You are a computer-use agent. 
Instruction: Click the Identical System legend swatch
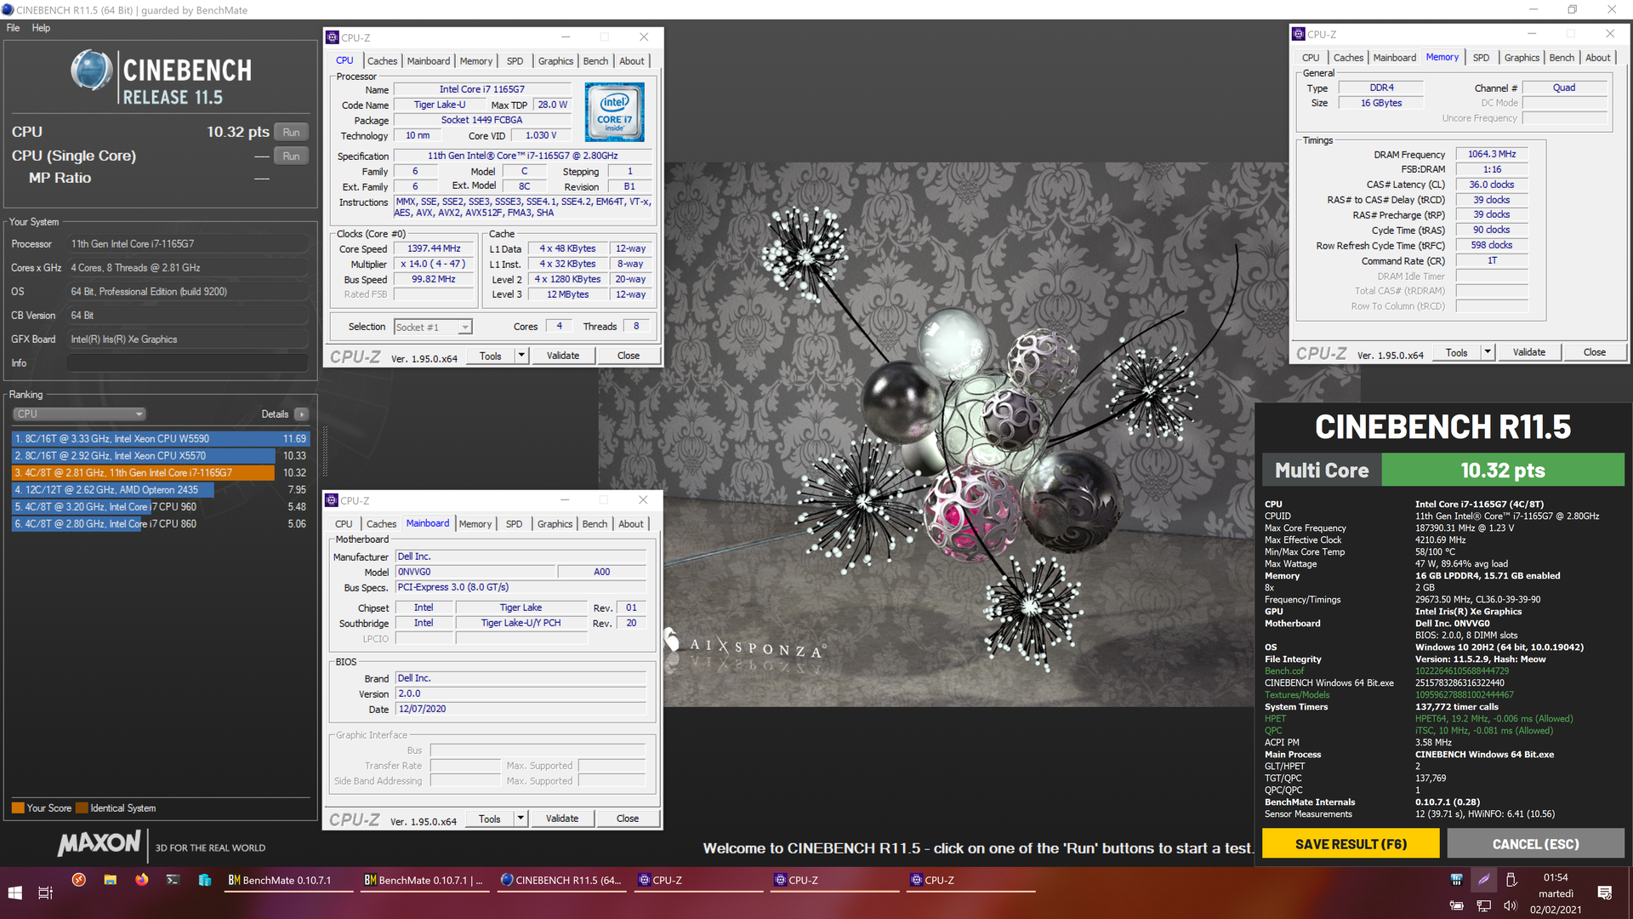(82, 808)
